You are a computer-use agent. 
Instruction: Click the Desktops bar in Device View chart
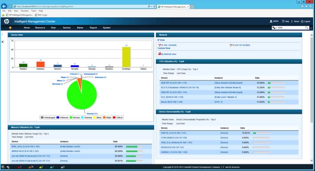click(126, 57)
